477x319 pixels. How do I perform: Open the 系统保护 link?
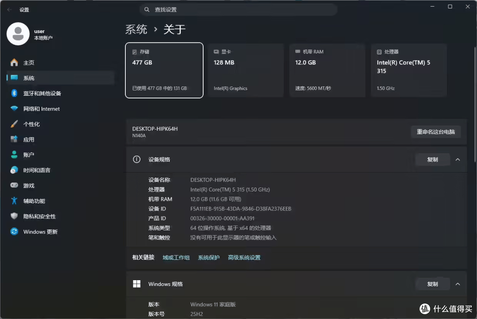pyautogui.click(x=208, y=258)
